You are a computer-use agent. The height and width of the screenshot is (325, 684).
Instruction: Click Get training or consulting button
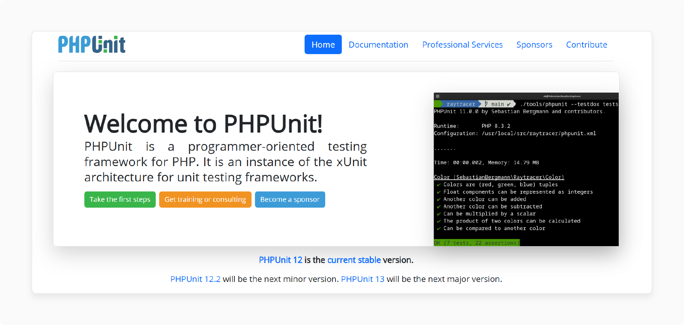point(205,200)
